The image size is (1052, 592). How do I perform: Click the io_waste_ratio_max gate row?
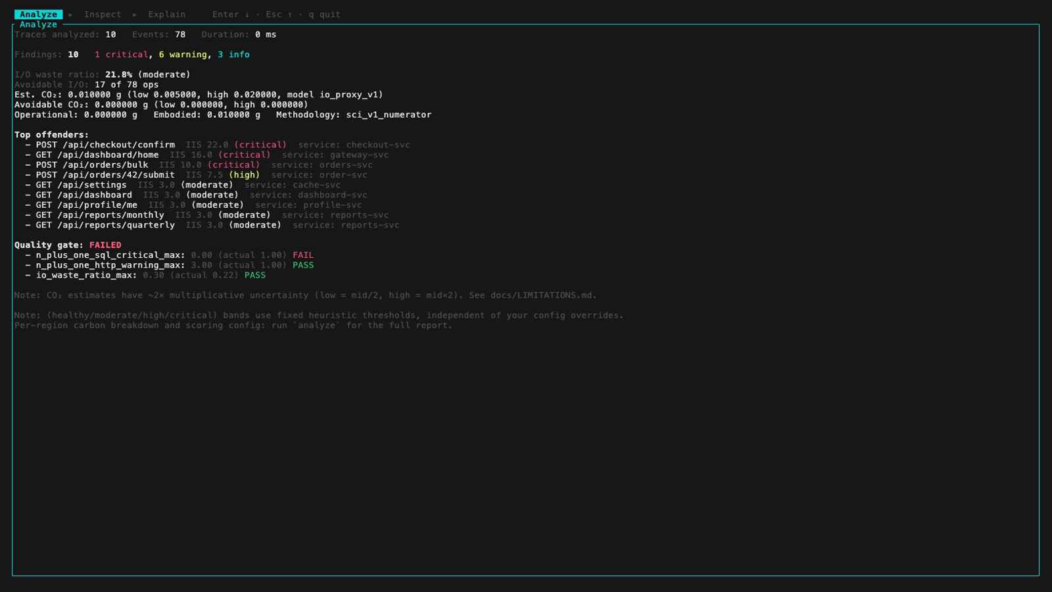[x=145, y=275]
